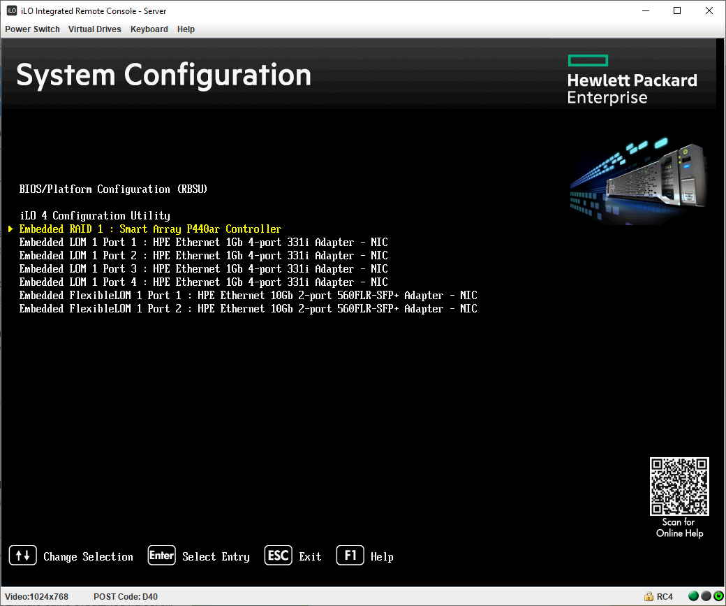The image size is (726, 606).
Task: Click the Scan for Online Help caption
Action: tap(679, 528)
